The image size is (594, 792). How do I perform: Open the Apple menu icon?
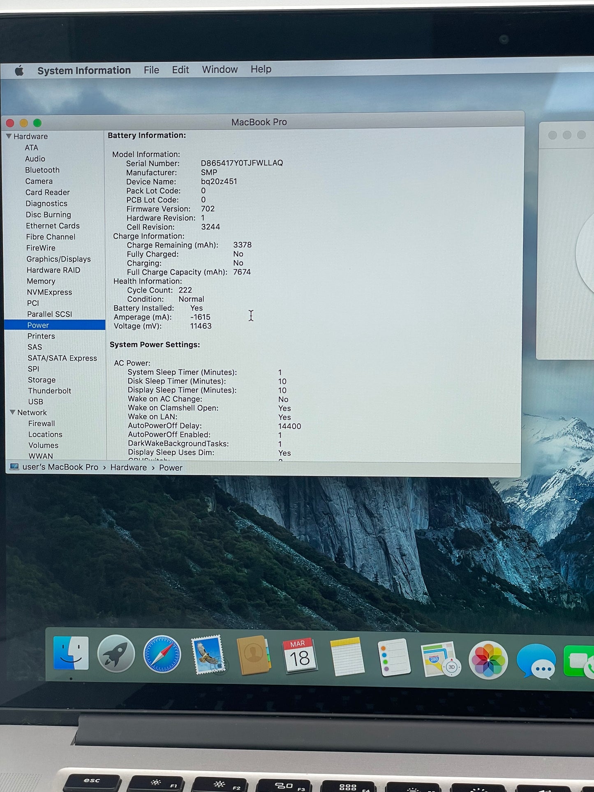click(19, 71)
